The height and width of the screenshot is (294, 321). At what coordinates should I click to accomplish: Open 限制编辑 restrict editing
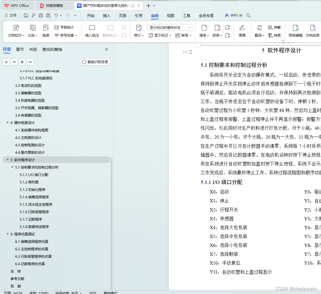[295, 31]
